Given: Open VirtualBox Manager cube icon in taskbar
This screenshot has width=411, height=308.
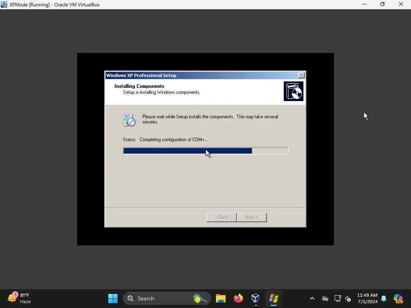Looking at the screenshot, I should pyautogui.click(x=255, y=298).
